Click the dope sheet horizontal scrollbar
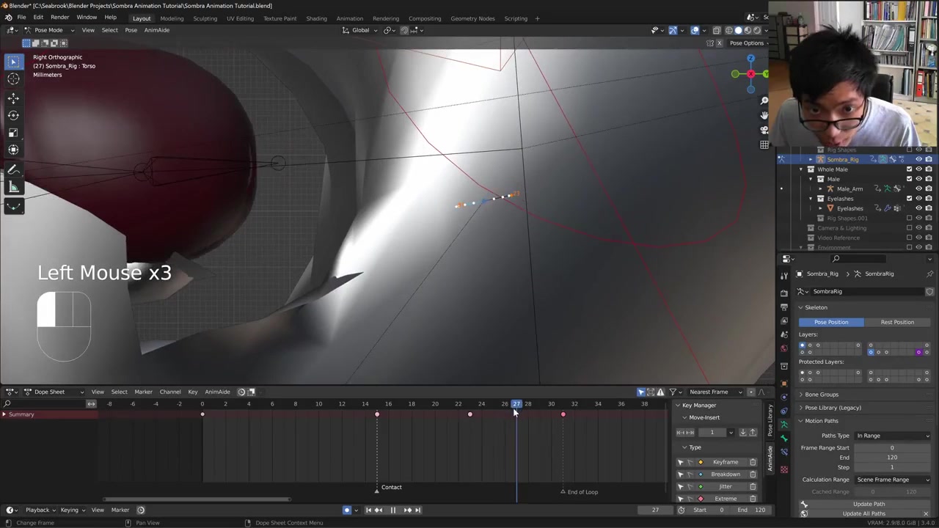This screenshot has height=528, width=939. (x=197, y=499)
